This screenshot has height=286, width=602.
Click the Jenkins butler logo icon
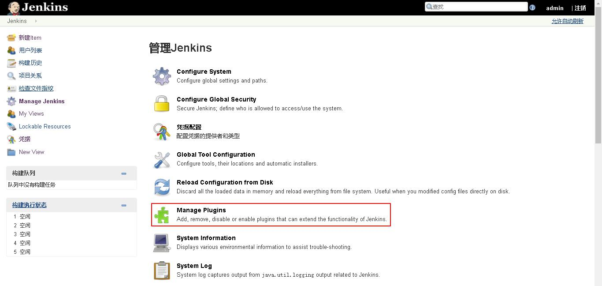click(14, 8)
